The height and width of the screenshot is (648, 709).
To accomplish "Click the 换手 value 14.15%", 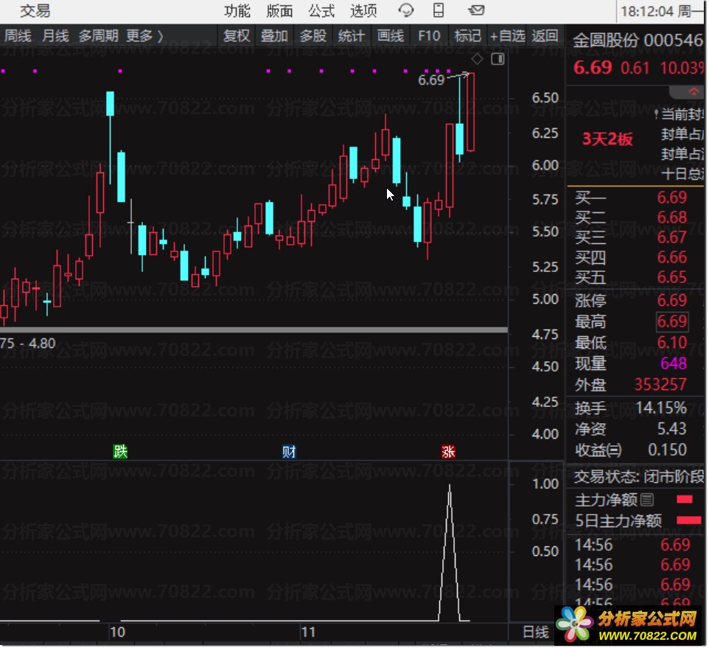I will tap(661, 408).
